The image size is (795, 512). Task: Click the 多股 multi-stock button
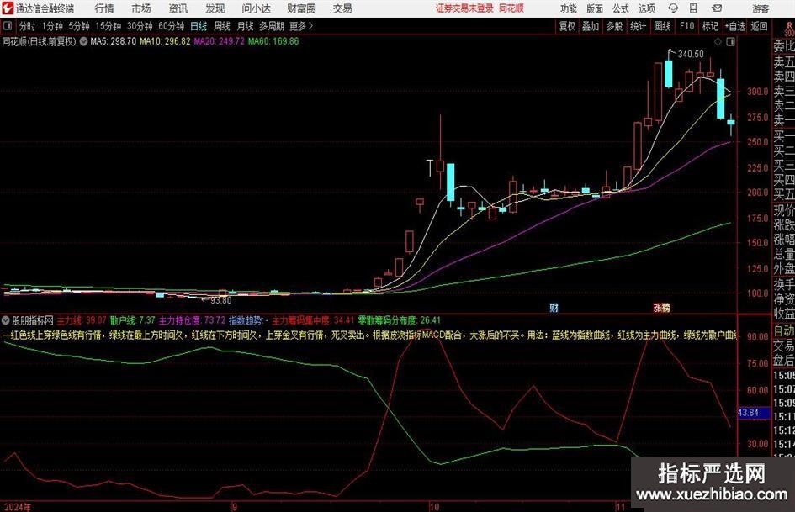click(x=614, y=26)
